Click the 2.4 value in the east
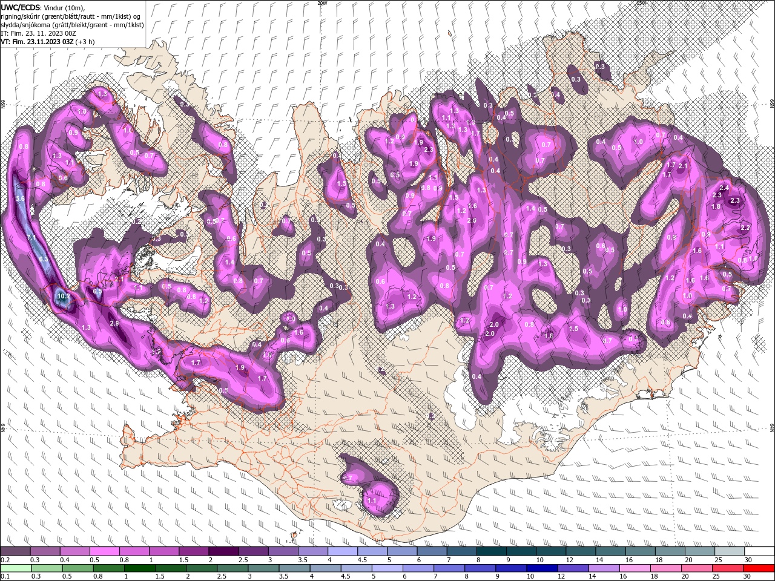This screenshot has width=775, height=581. click(x=724, y=188)
